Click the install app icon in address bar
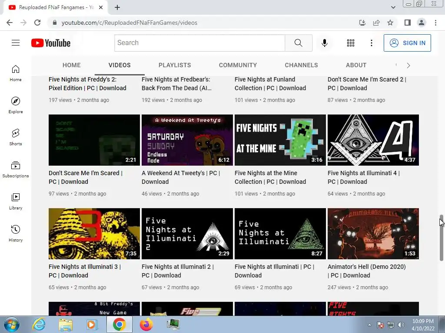The width and height of the screenshot is (445, 333). tap(362, 23)
